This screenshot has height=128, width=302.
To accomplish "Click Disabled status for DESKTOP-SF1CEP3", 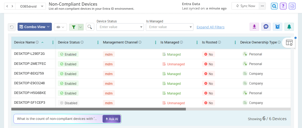I will tap(69, 103).
